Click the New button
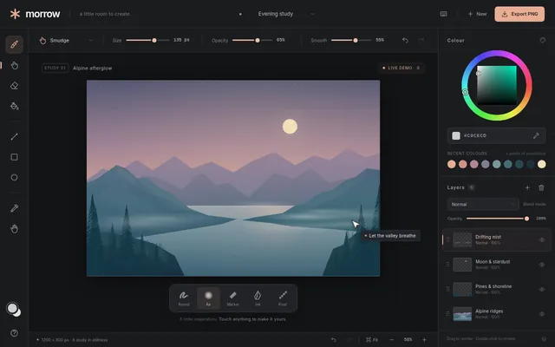The height and width of the screenshot is (347, 555). tap(477, 14)
